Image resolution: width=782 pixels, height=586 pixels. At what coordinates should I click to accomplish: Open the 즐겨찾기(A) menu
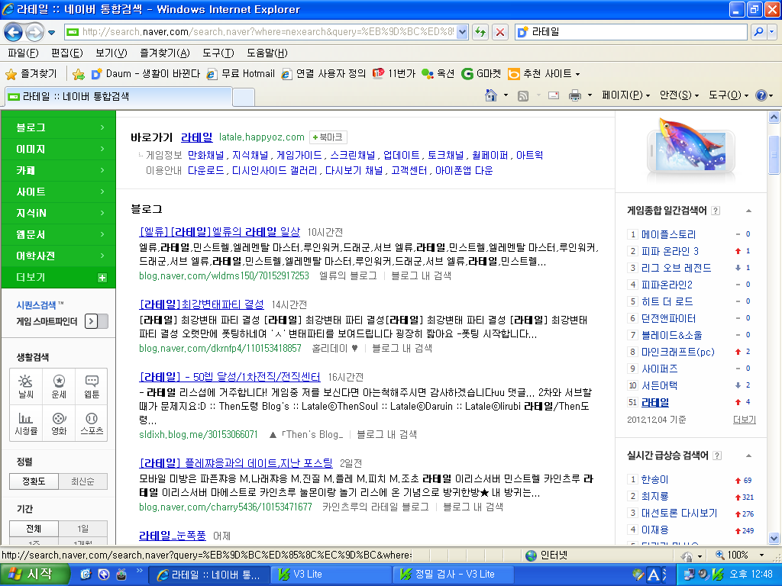[165, 53]
